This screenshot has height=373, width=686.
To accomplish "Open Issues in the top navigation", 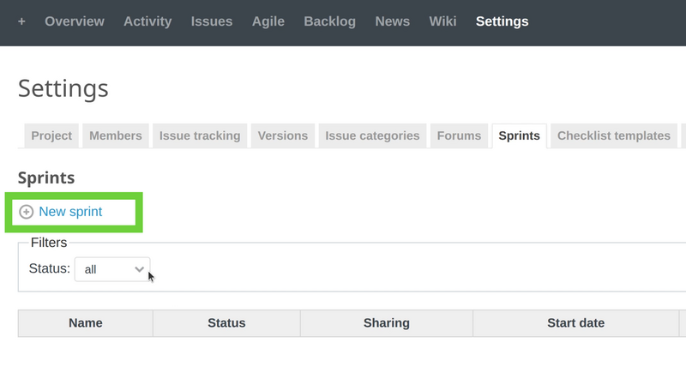I will point(212,21).
